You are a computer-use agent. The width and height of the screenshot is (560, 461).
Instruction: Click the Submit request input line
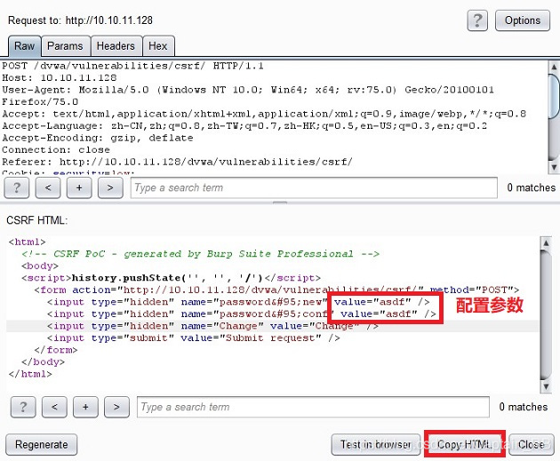193,338
